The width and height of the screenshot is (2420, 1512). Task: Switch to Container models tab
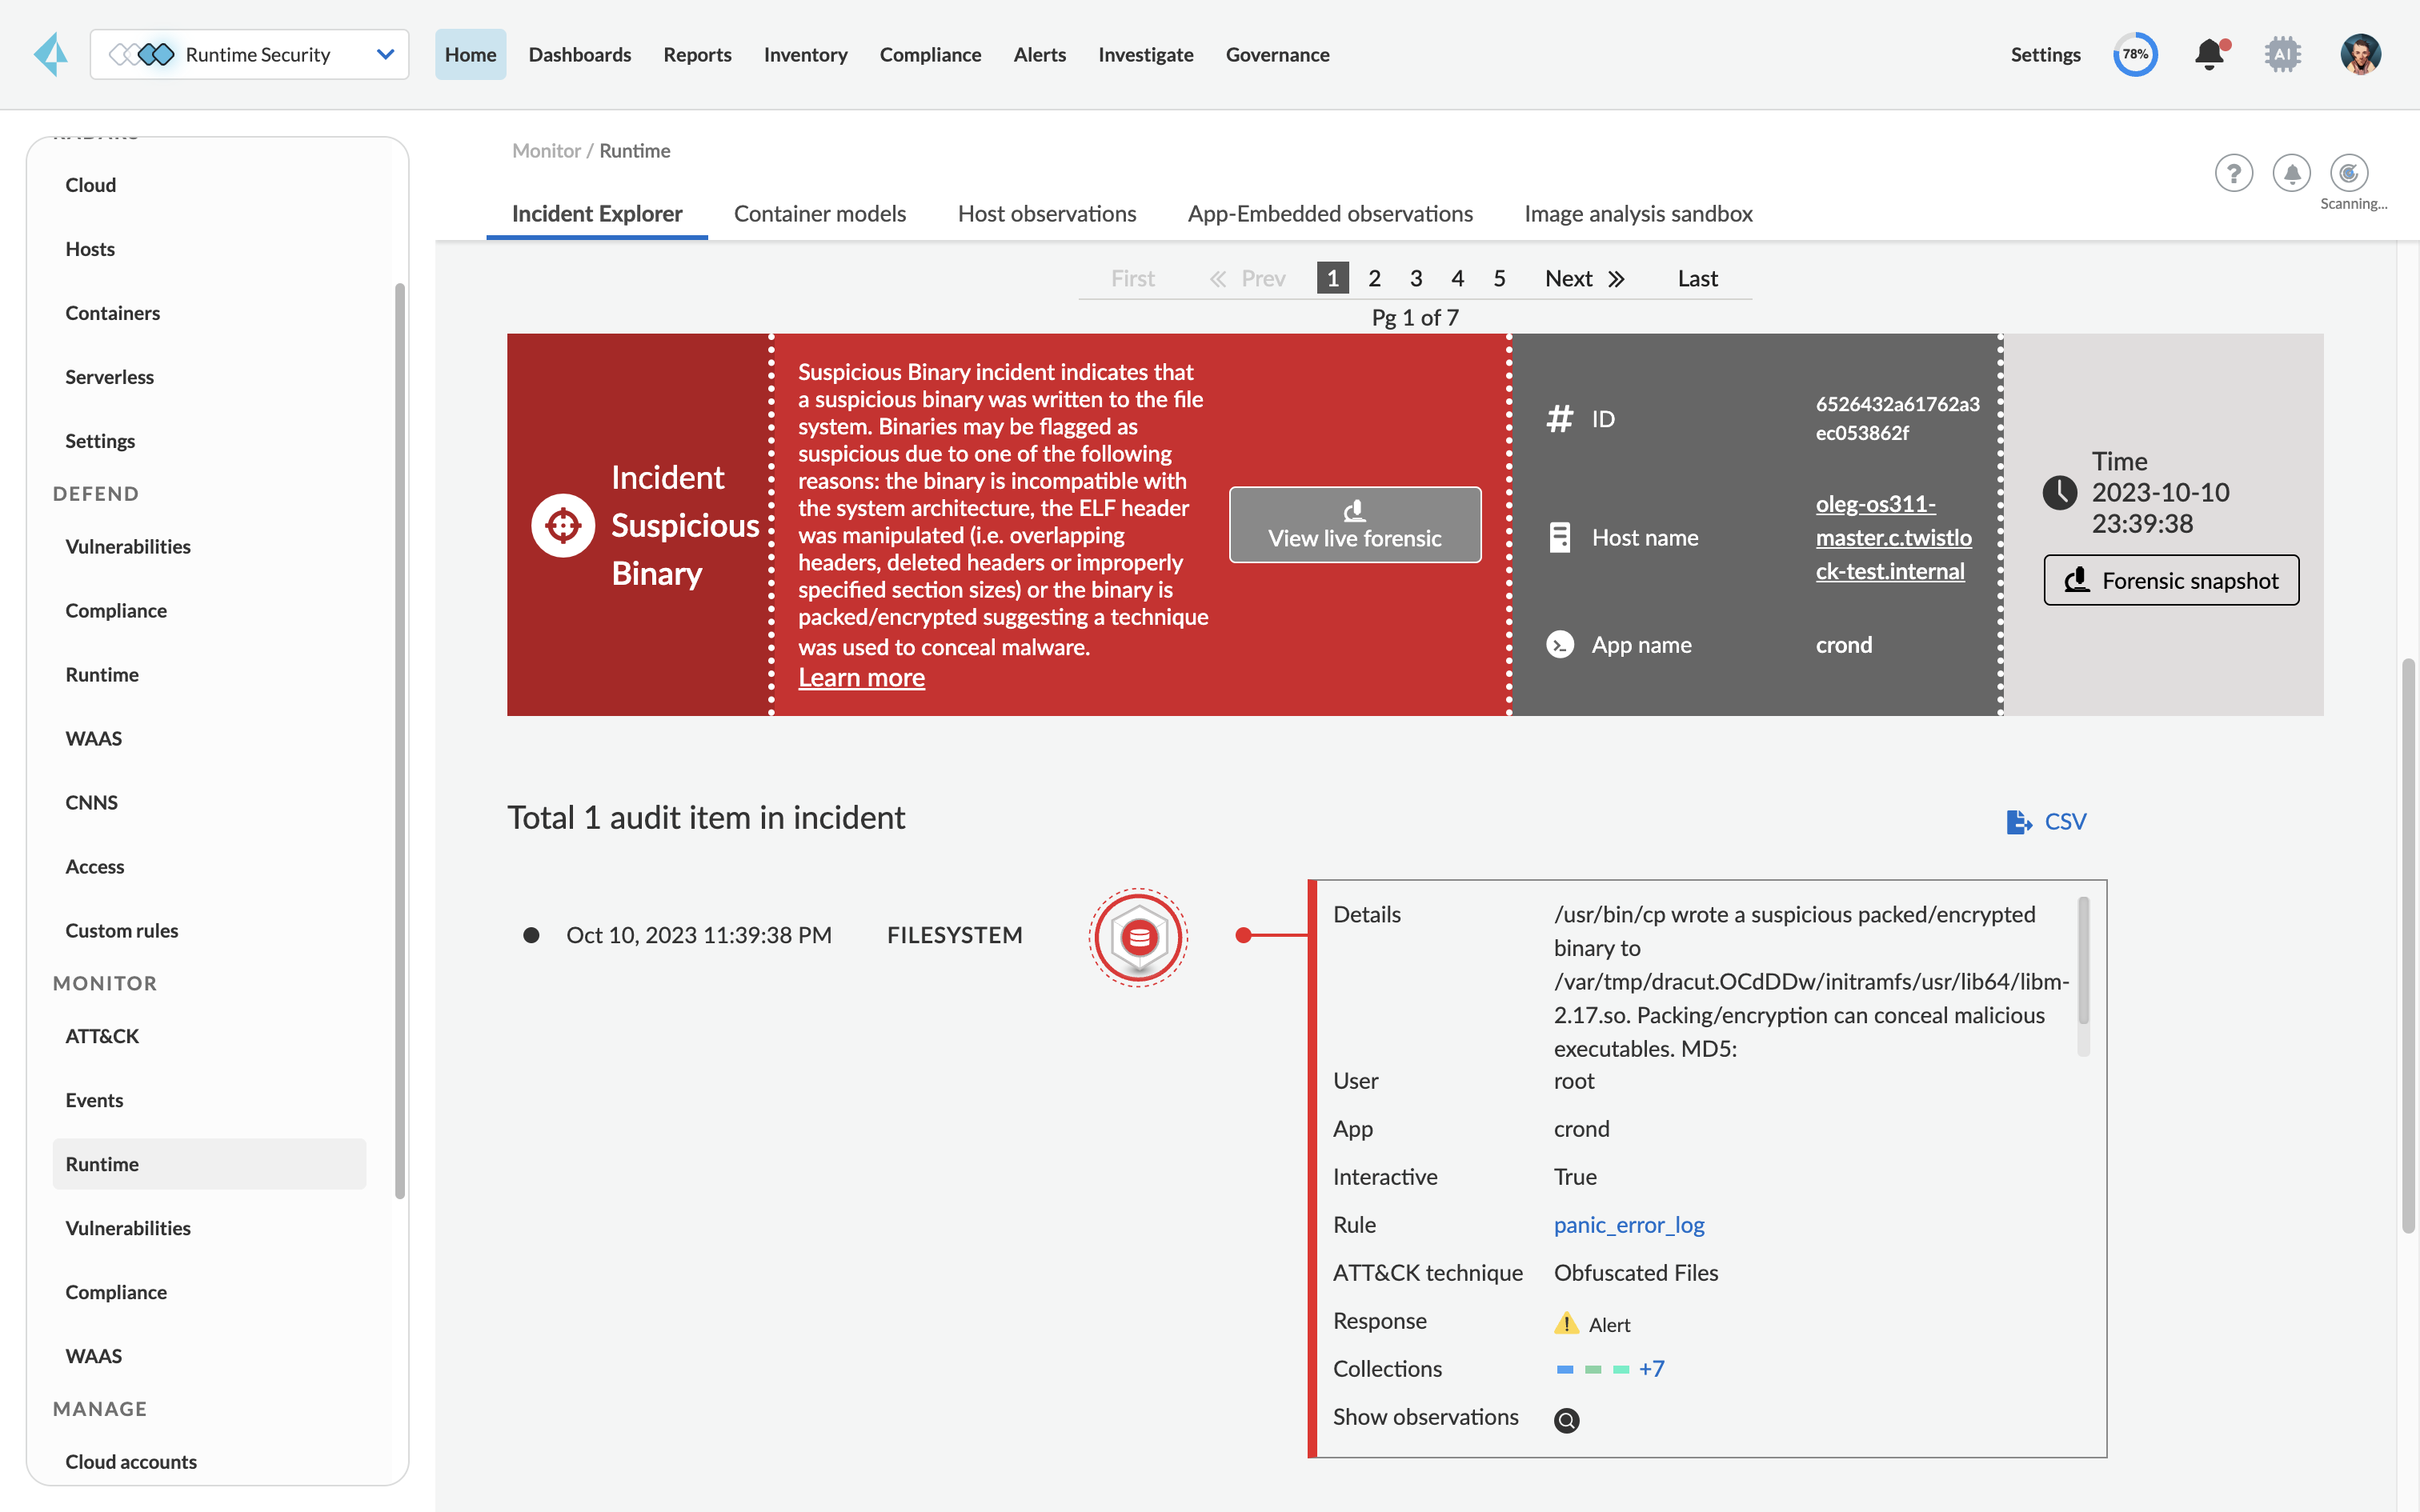tap(819, 213)
